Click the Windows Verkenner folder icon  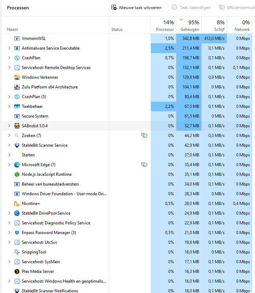tap(17, 77)
